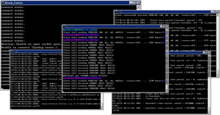Click the 'DevID[22]-CHNID[22] is offline' line
The width and height of the screenshot is (220, 115).
(82, 78)
